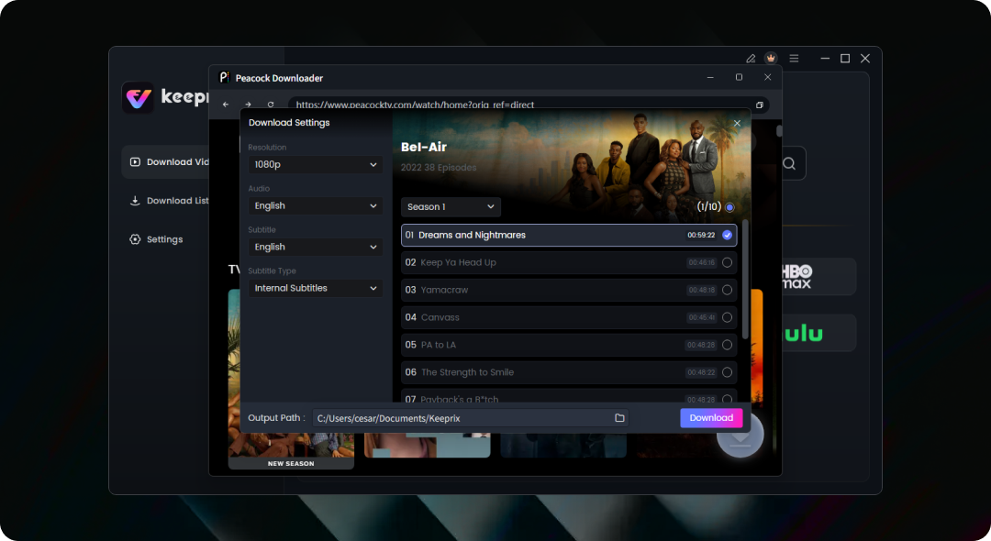Select episode 02 Keep Ya Head Up checkbox
Viewport: 991px width, 541px height.
pyautogui.click(x=727, y=262)
